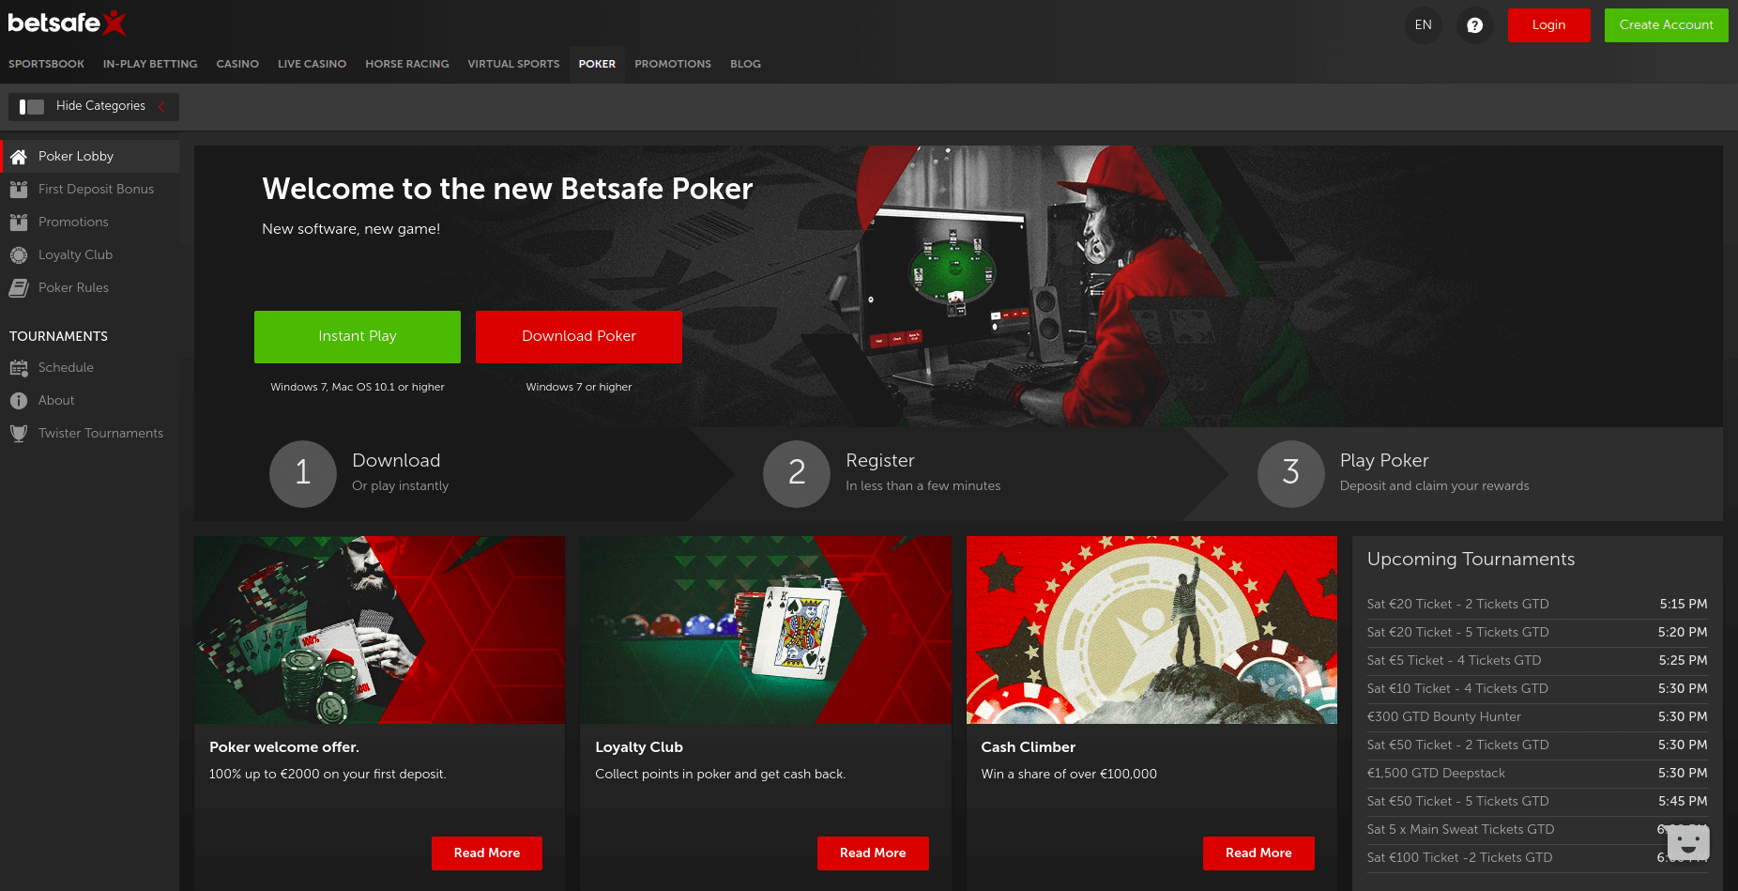
Task: Click the Poker Lobby home icon
Action: click(19, 157)
